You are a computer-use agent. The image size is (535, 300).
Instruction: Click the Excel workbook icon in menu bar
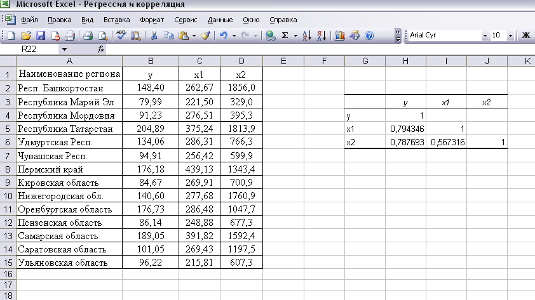(x=10, y=19)
